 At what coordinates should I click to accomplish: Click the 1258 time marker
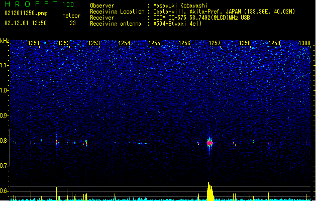tap(245, 43)
